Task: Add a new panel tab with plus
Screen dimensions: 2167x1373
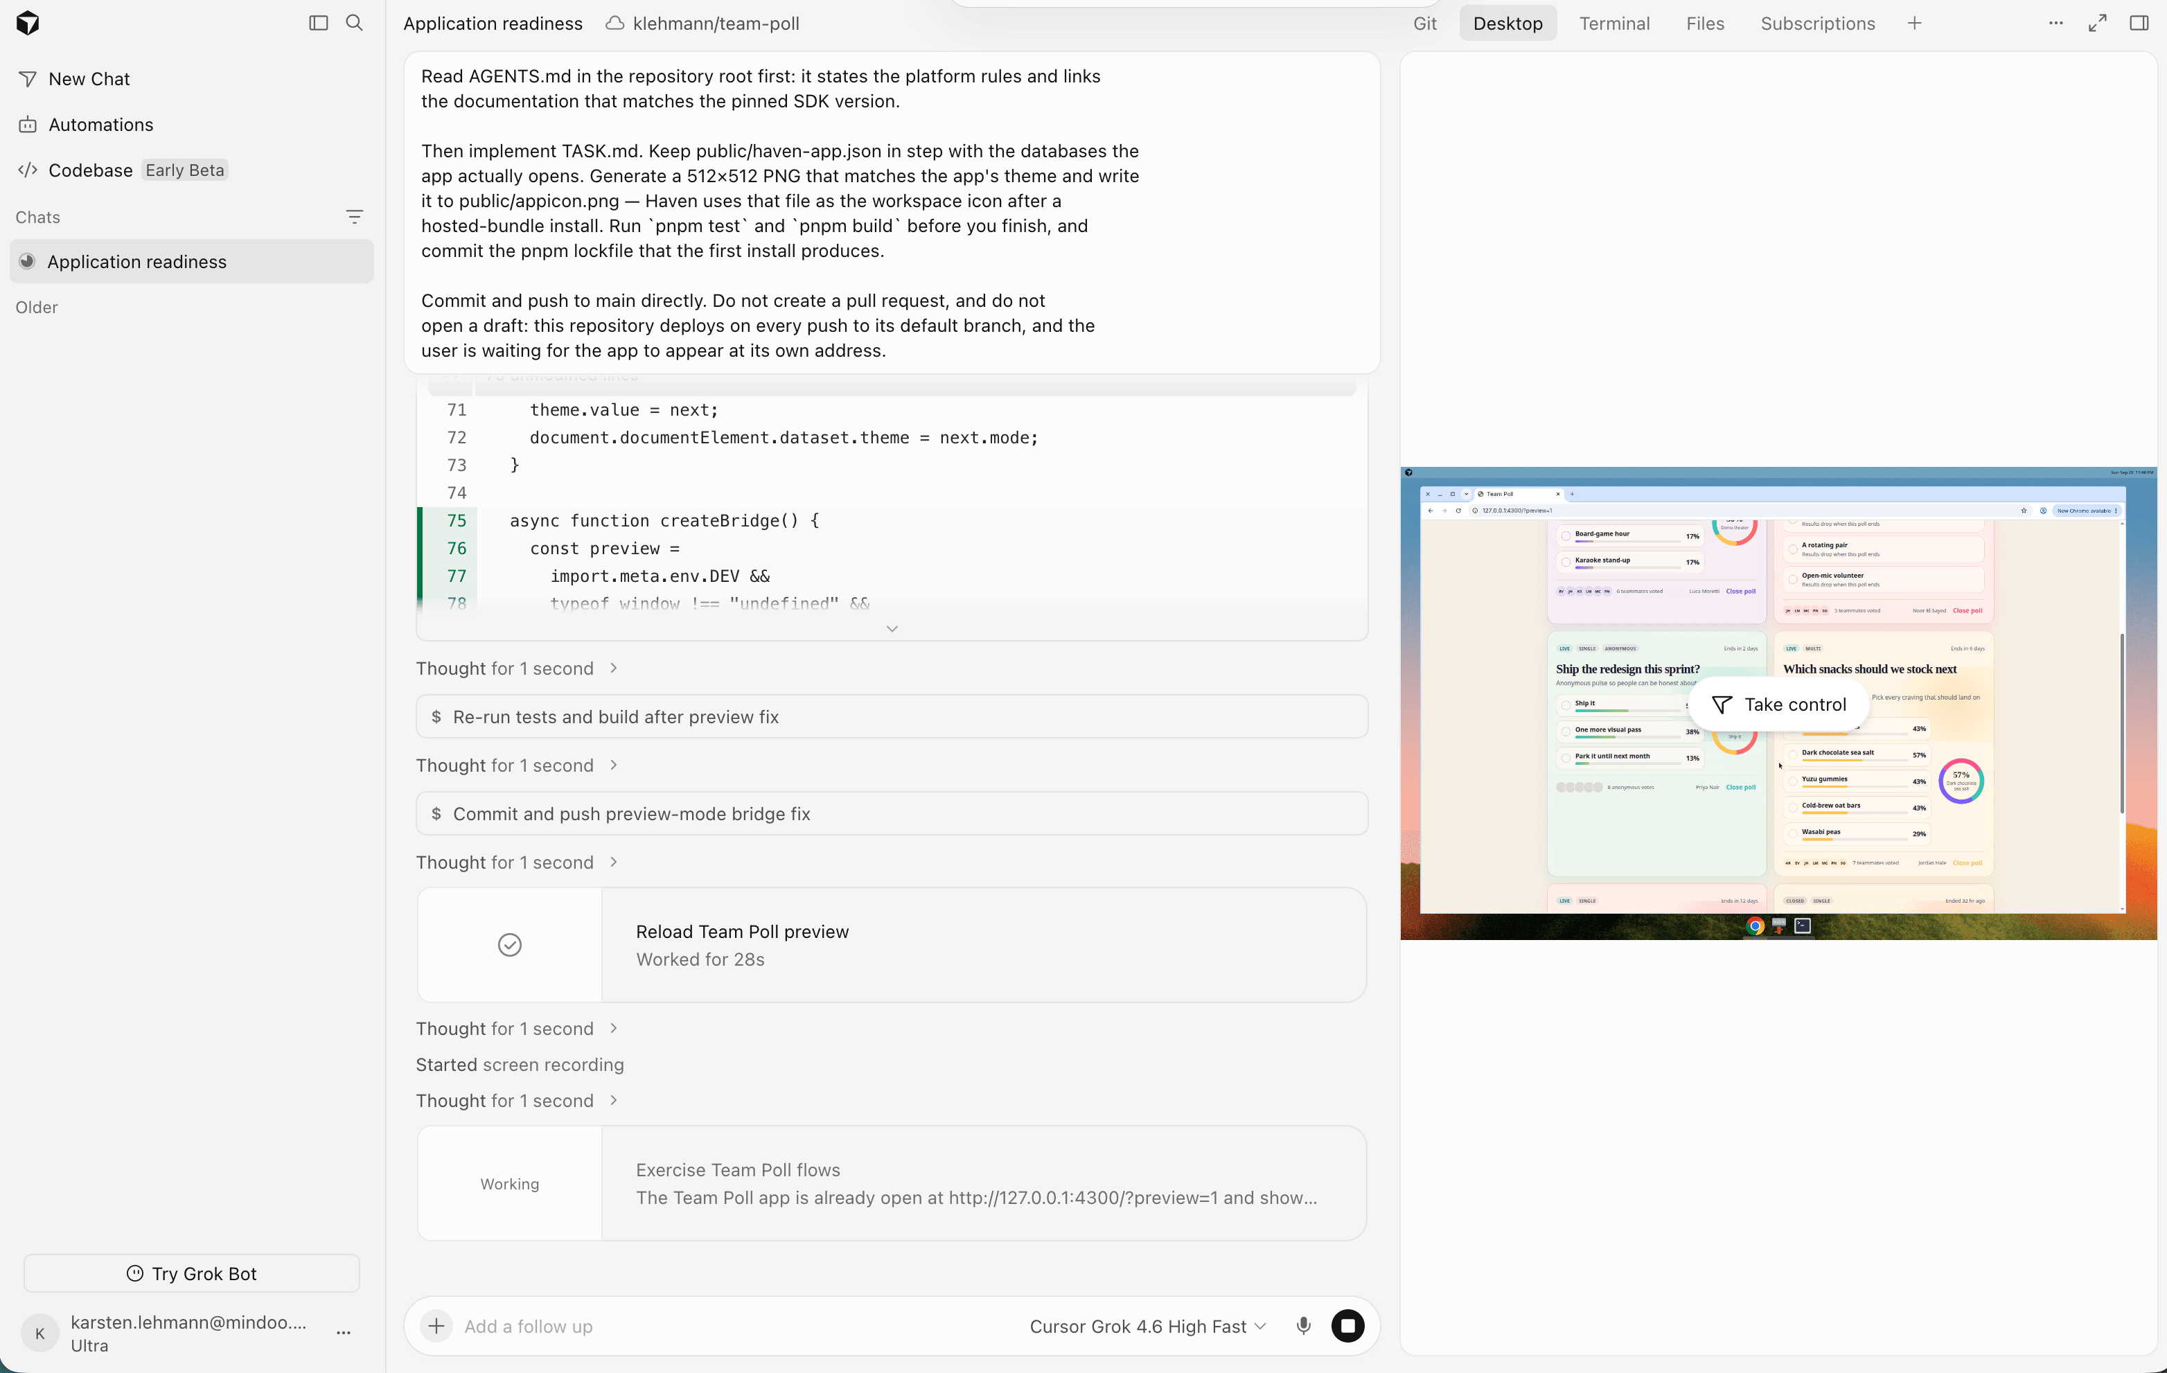Action: [1914, 24]
